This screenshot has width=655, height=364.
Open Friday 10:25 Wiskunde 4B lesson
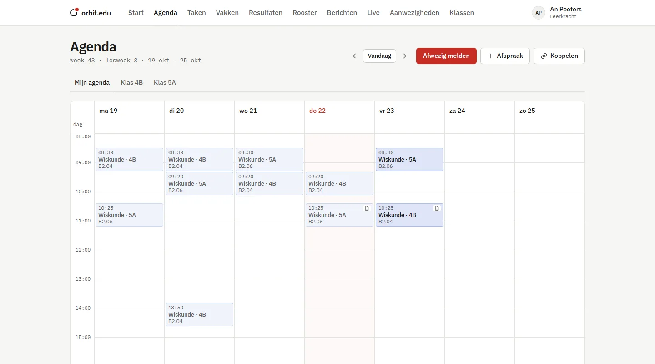pos(409,215)
